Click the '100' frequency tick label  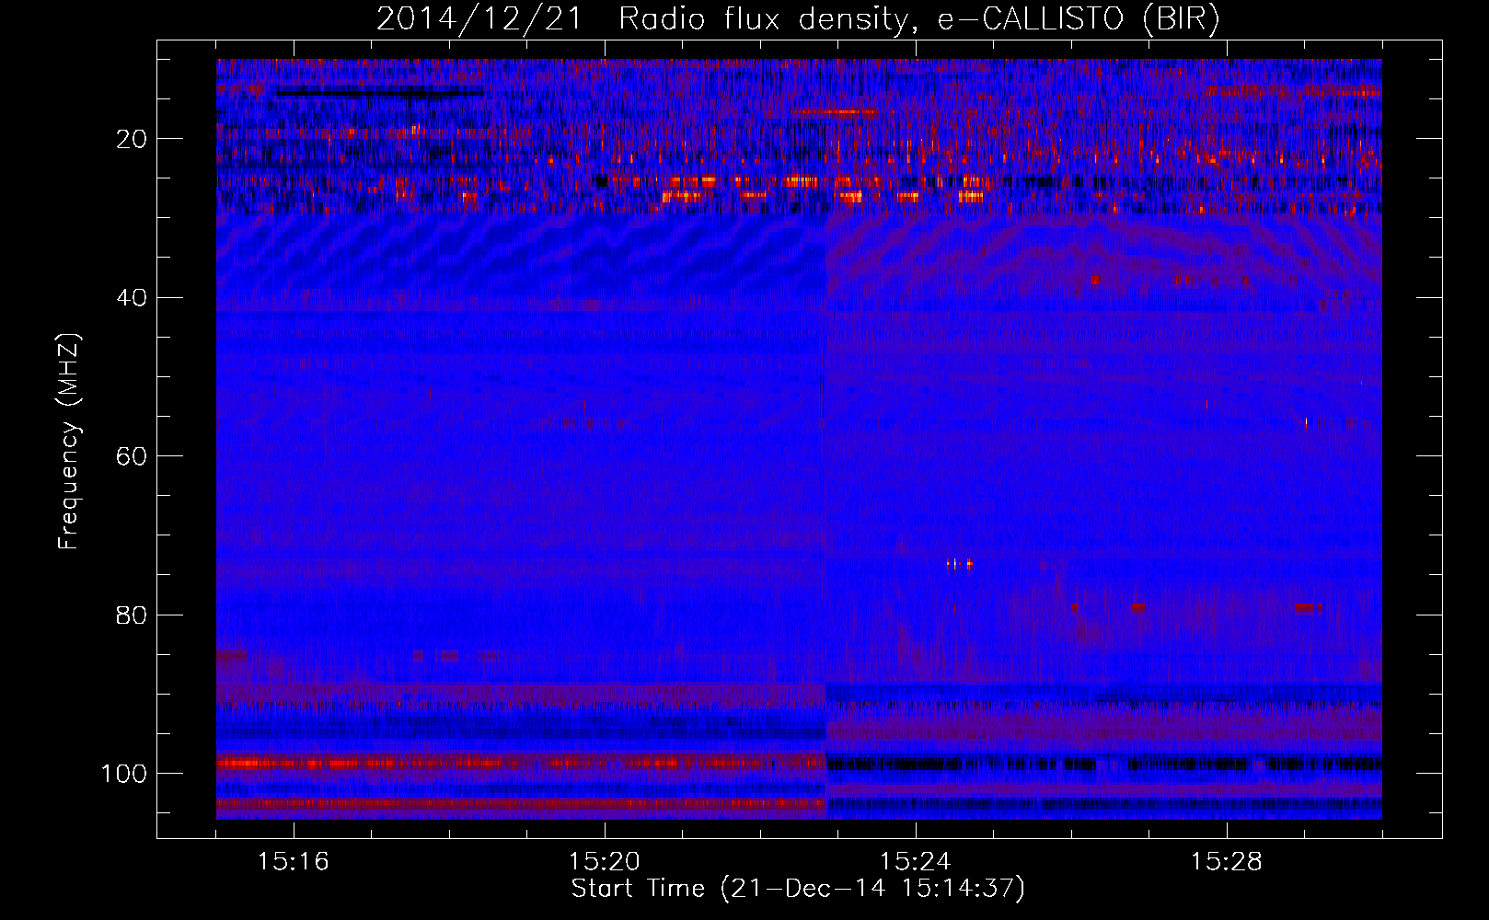[x=125, y=774]
